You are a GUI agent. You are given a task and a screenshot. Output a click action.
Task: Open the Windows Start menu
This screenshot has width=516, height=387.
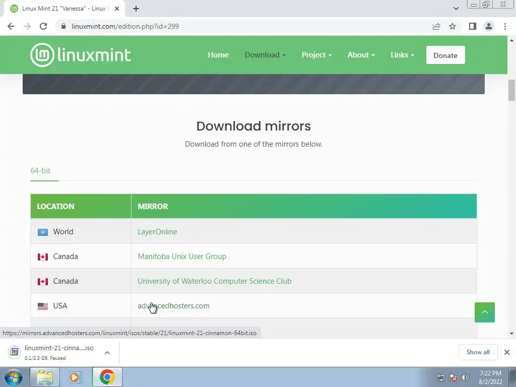14,377
